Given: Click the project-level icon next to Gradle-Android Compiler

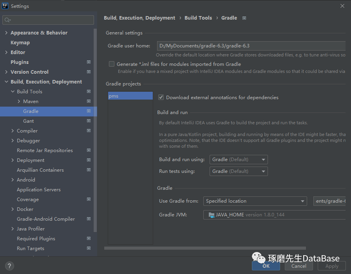Looking at the screenshot, I should click(x=89, y=219).
